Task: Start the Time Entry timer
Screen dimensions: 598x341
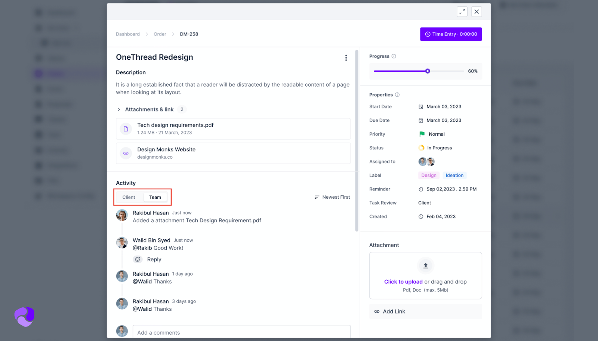Action: pos(451,34)
